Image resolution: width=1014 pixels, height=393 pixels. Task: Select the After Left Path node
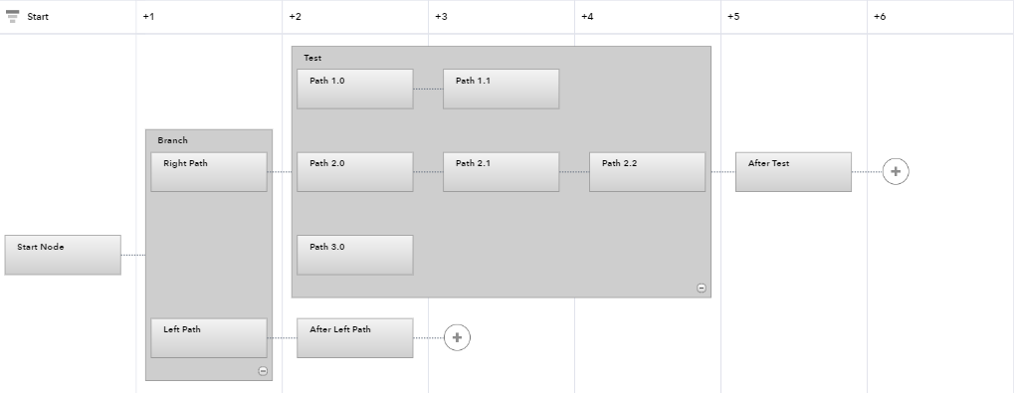pyautogui.click(x=355, y=337)
